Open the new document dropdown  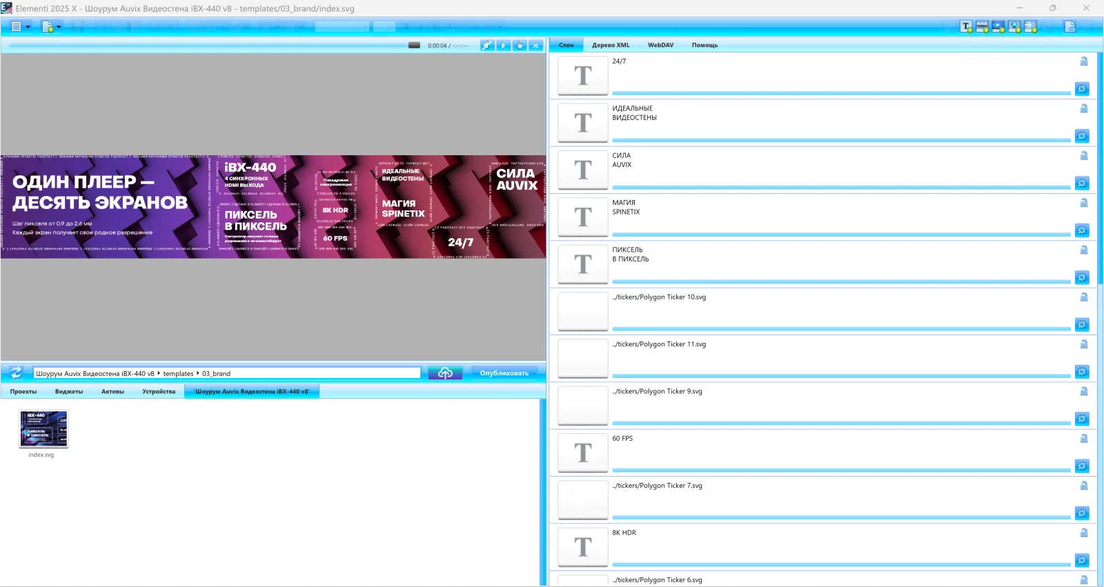[51, 27]
